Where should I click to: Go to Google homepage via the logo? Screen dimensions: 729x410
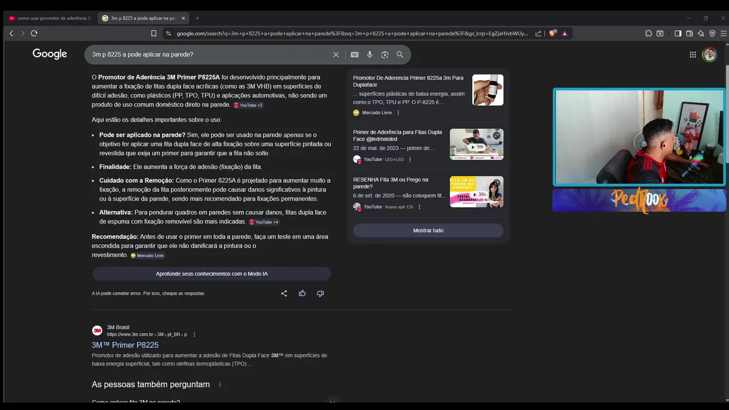[50, 54]
